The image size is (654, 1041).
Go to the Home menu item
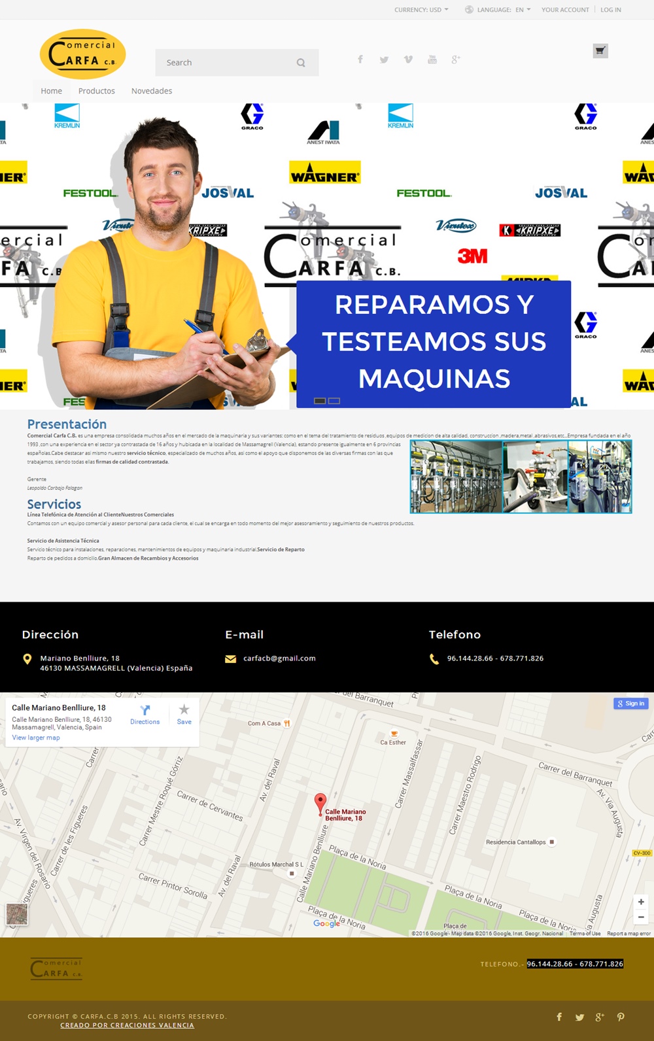click(x=52, y=91)
